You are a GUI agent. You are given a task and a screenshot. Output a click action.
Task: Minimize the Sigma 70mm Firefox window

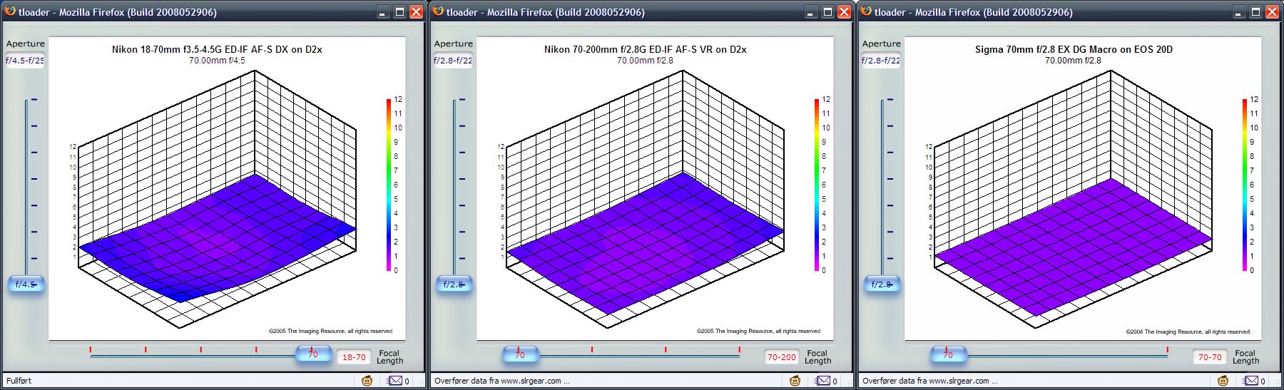click(1239, 12)
